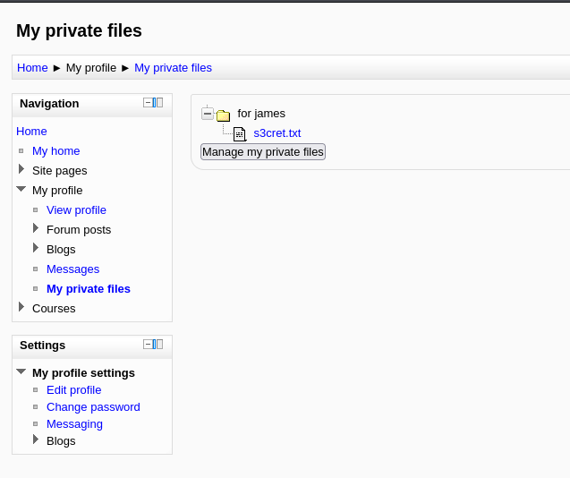
Task: Expand Blogs under My profile settings
Action: point(36,440)
